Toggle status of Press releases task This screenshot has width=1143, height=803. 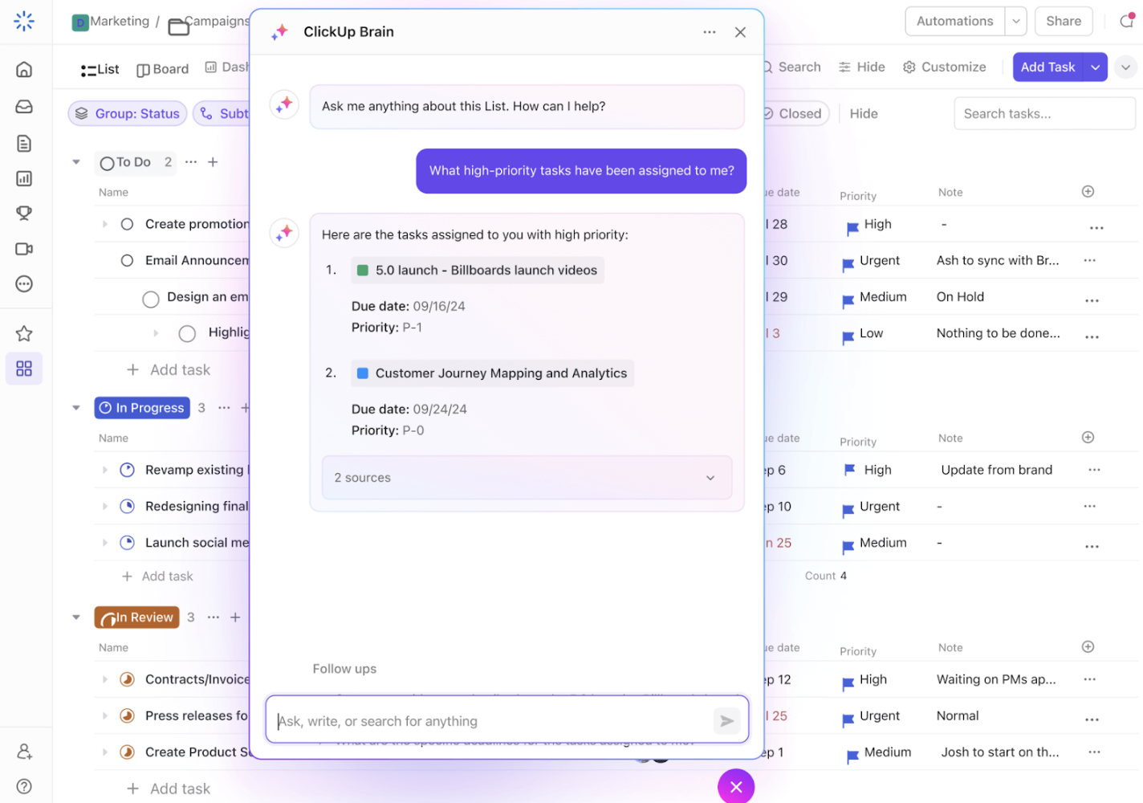coord(127,715)
